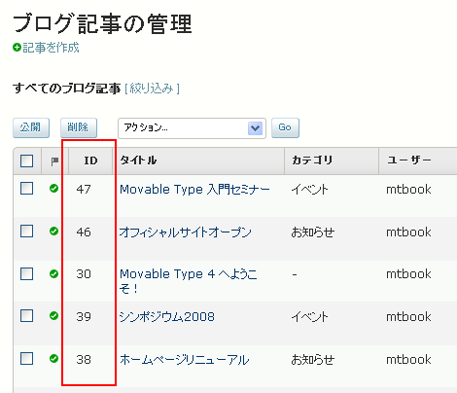Screen dimensions: 457x393
Task: Click お知らせ category in the ホームページリニューアル row
Action: [313, 360]
